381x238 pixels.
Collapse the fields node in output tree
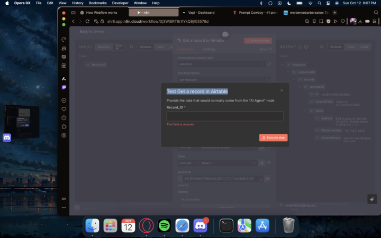[305, 111]
